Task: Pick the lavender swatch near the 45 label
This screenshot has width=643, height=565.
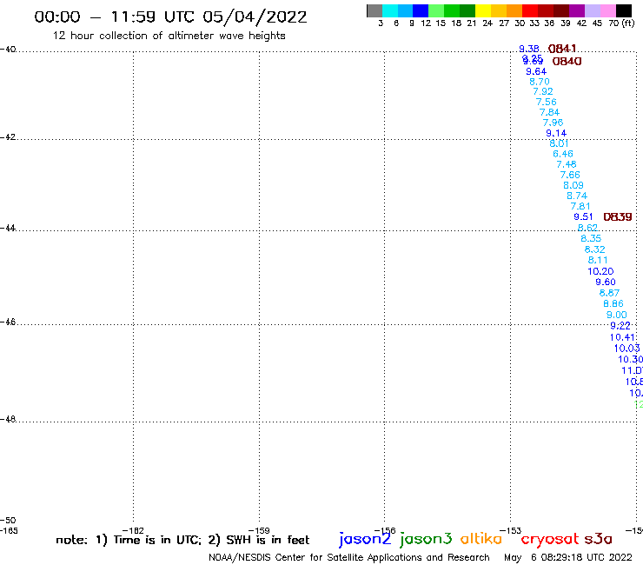Action: [x=593, y=10]
